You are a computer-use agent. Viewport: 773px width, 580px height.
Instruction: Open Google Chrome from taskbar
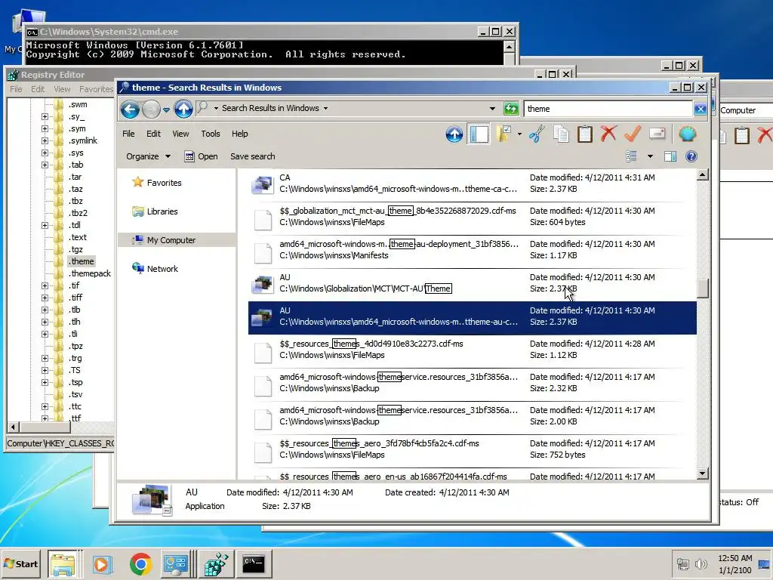pyautogui.click(x=140, y=563)
